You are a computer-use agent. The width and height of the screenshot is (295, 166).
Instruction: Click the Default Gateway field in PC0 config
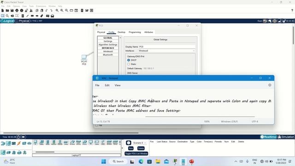pos(169,69)
